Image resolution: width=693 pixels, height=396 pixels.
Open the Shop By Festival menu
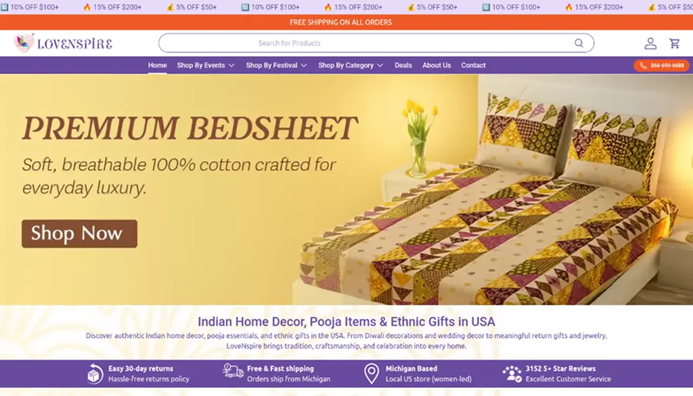[x=276, y=66]
